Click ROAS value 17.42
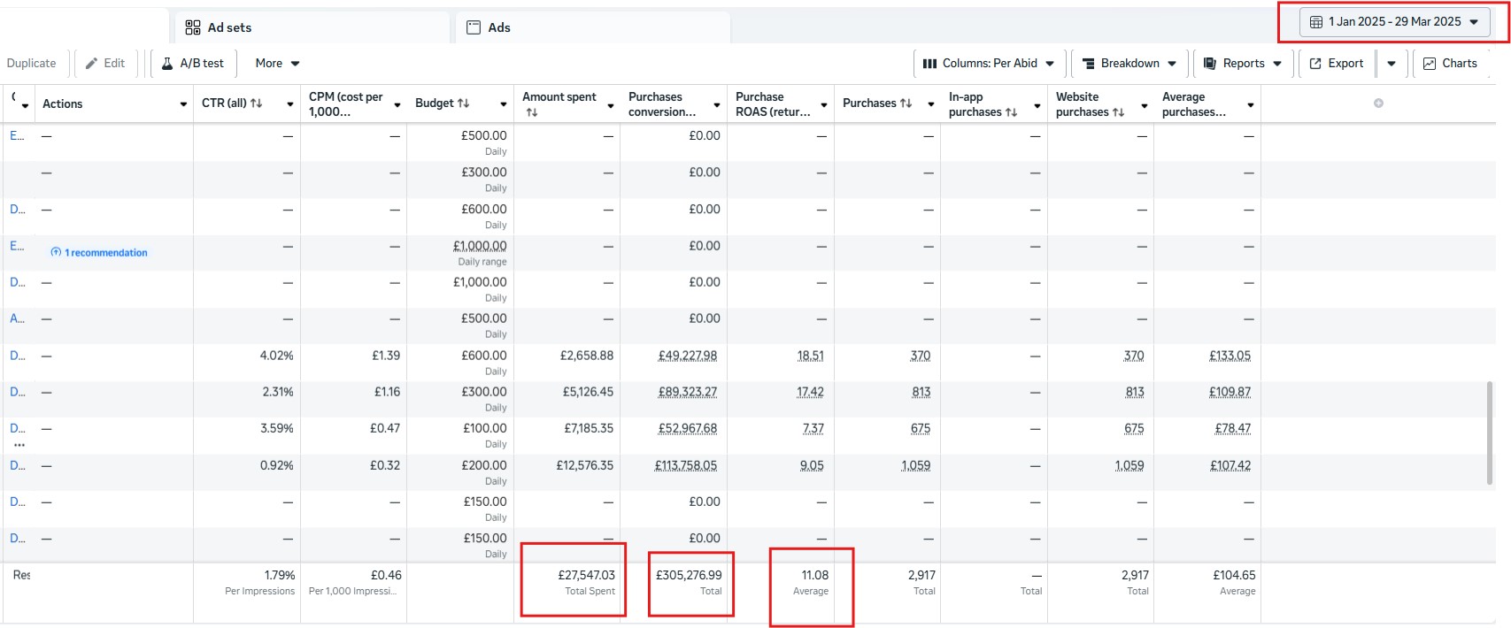Image resolution: width=1511 pixels, height=628 pixels. (810, 392)
